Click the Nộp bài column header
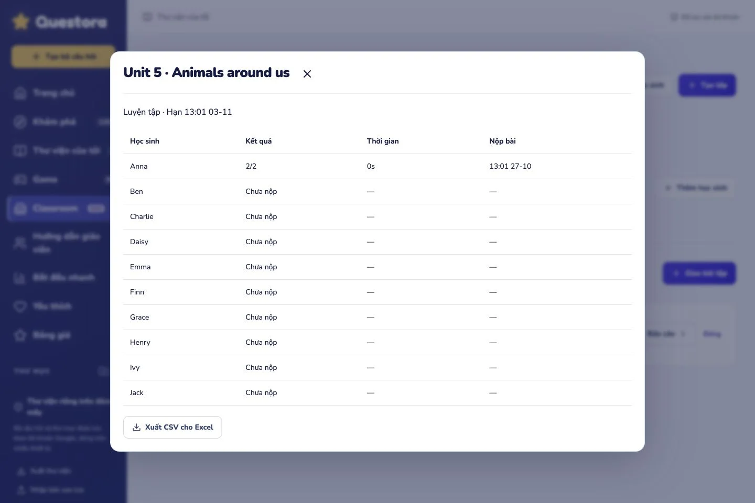 pos(502,141)
